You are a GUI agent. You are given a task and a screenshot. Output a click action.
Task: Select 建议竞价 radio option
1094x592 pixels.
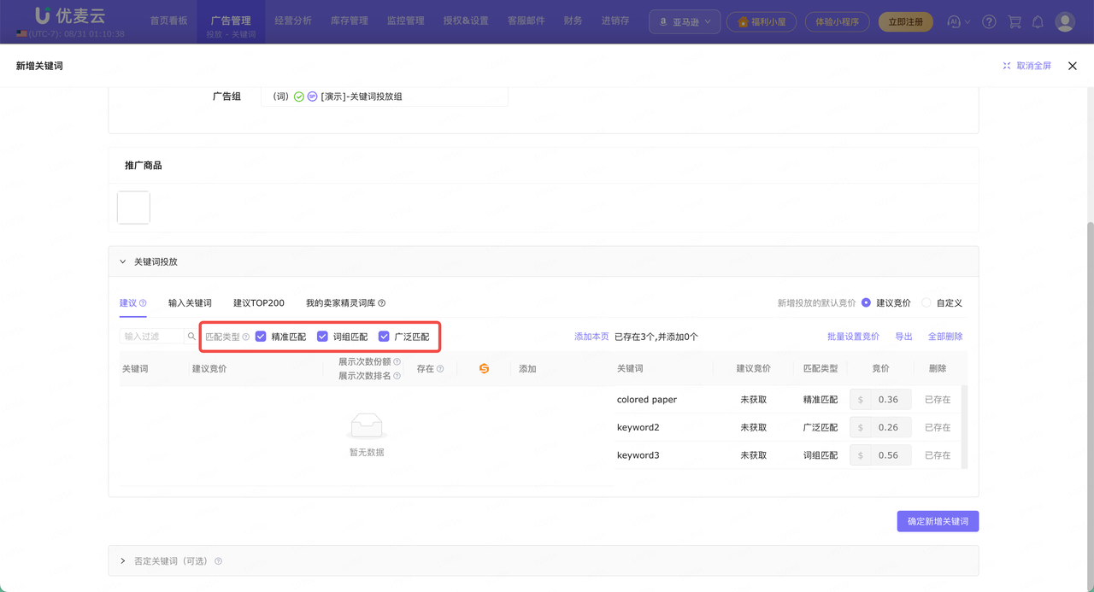[867, 303]
